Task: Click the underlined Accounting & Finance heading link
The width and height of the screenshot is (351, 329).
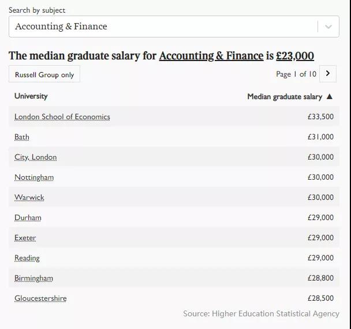Action: [211, 56]
